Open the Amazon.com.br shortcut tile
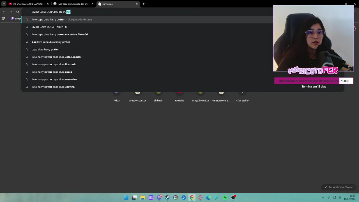The height and width of the screenshot is (202, 359). pos(137,97)
